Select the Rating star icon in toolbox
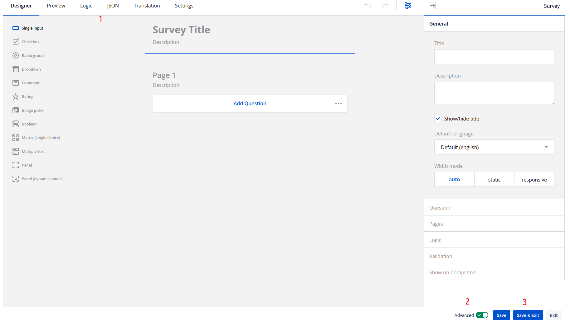 (x=16, y=97)
